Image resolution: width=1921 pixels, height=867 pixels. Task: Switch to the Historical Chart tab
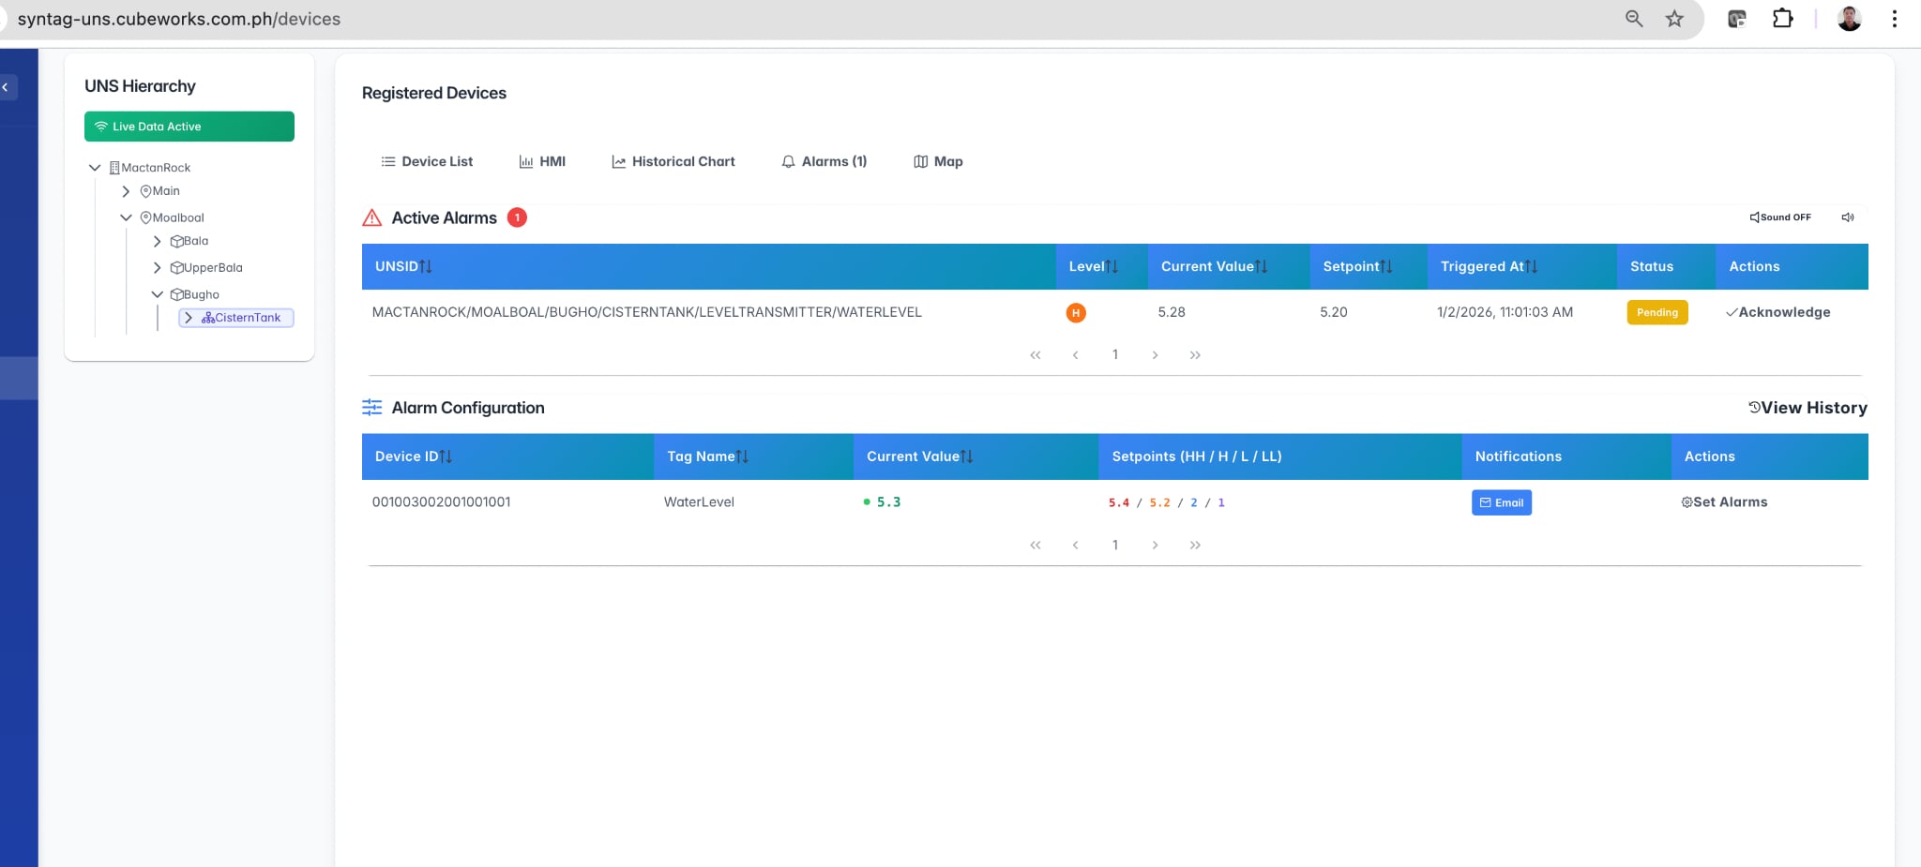coord(673,162)
